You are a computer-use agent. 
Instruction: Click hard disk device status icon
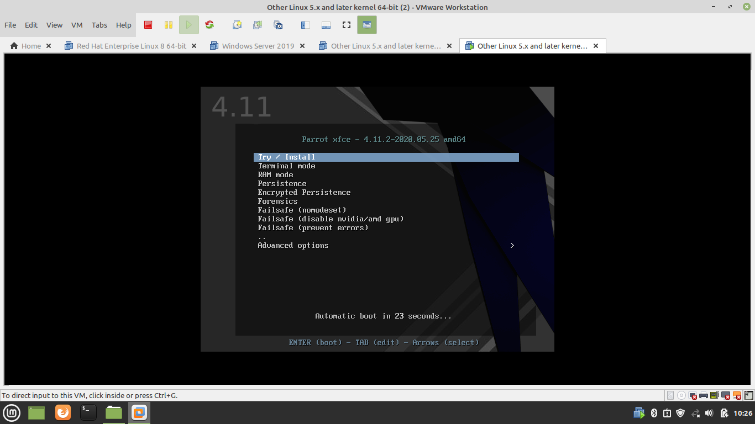point(670,395)
